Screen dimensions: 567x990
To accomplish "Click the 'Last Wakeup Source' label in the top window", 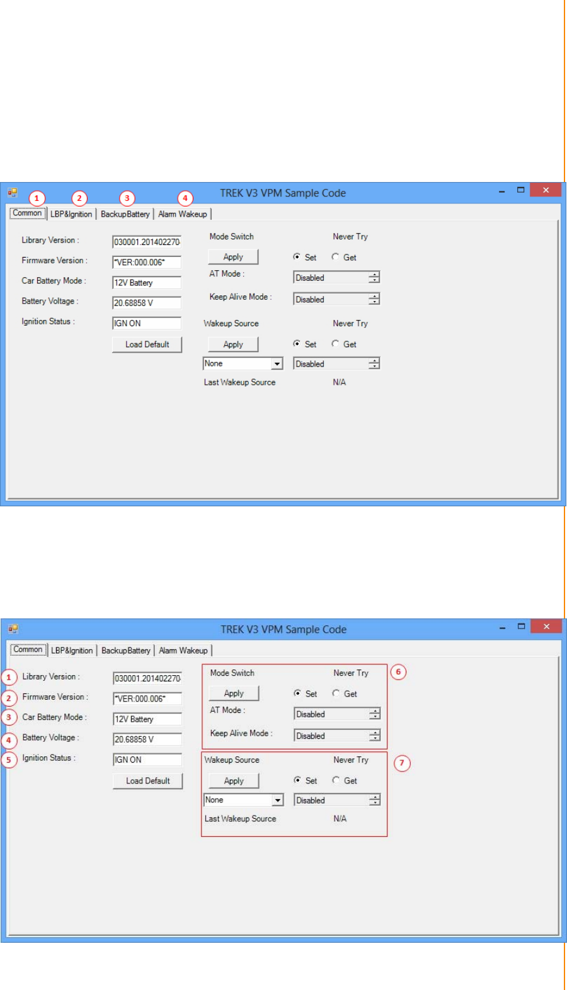I will point(239,382).
